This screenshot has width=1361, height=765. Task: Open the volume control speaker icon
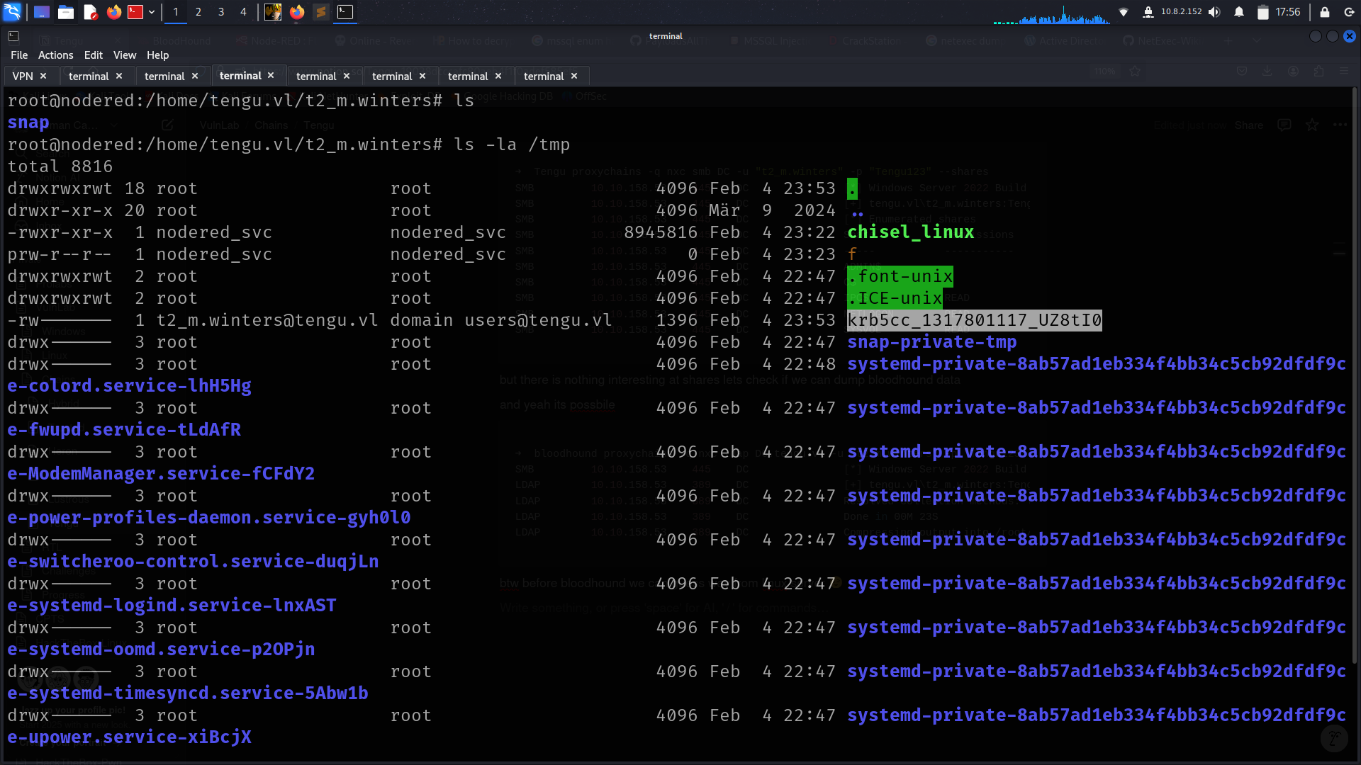point(1214,12)
